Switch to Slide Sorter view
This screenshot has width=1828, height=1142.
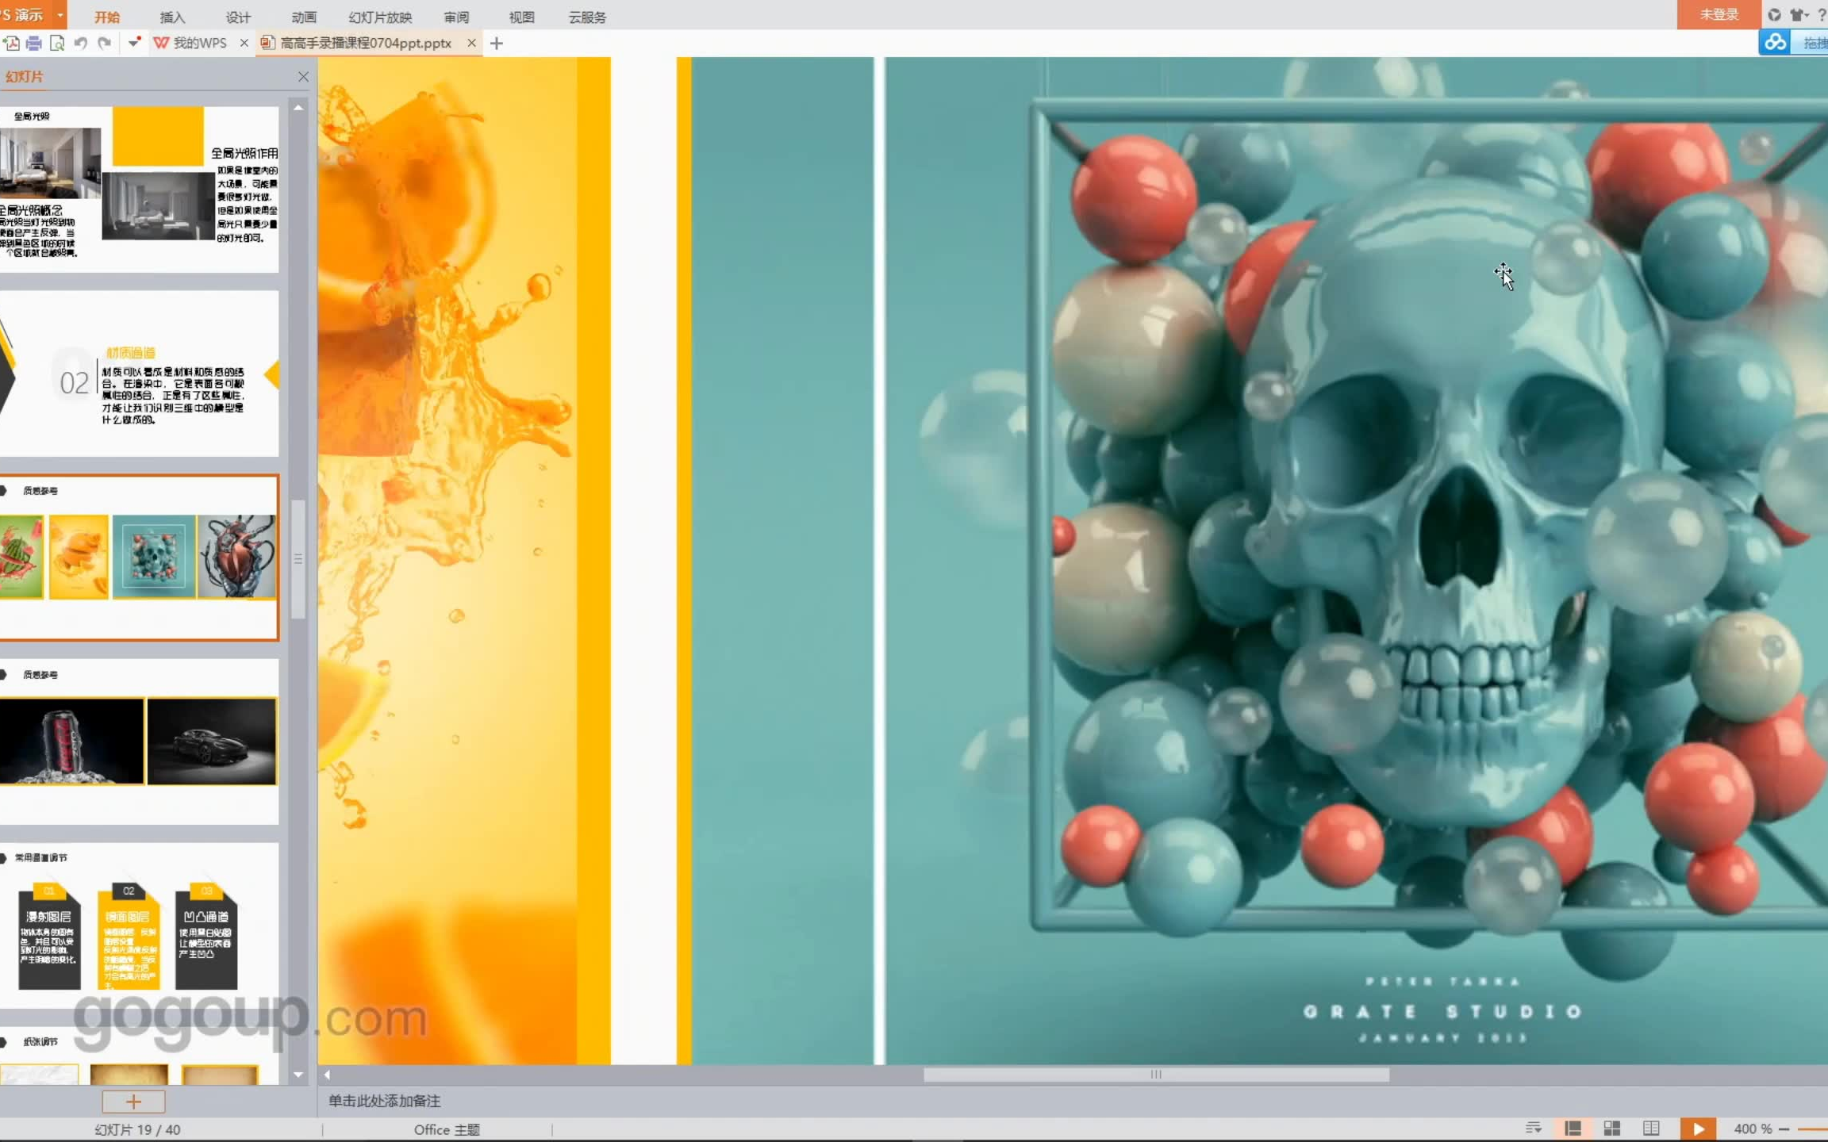1611,1128
